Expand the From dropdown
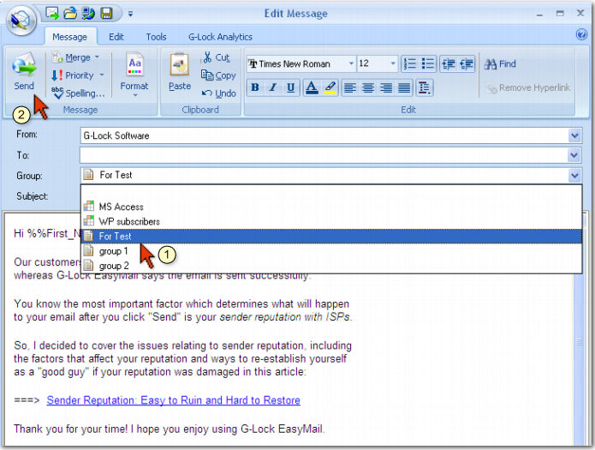 [x=574, y=135]
